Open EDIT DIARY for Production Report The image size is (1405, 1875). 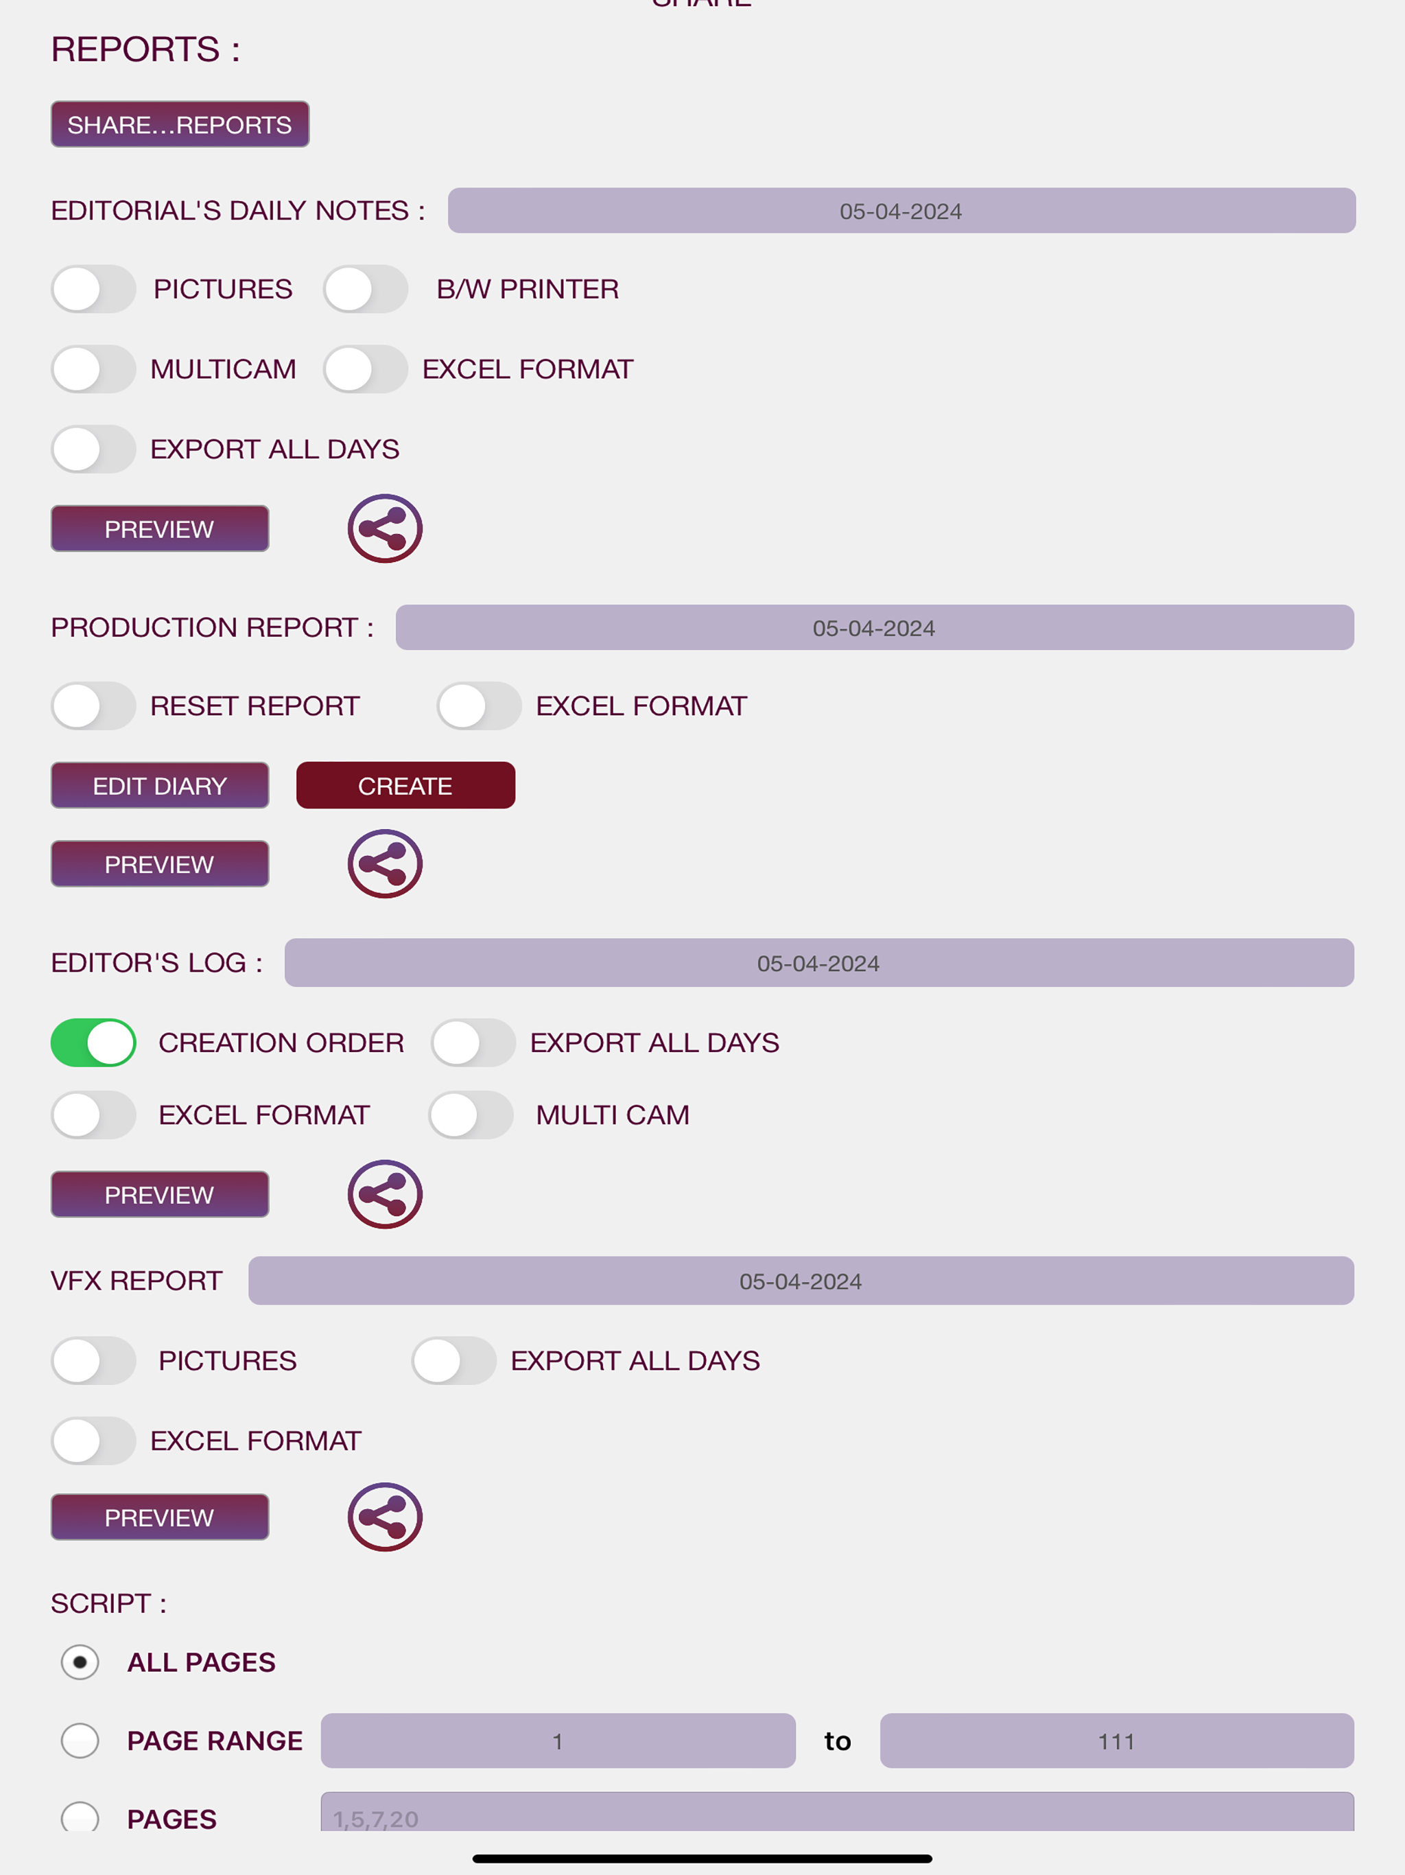tap(159, 785)
